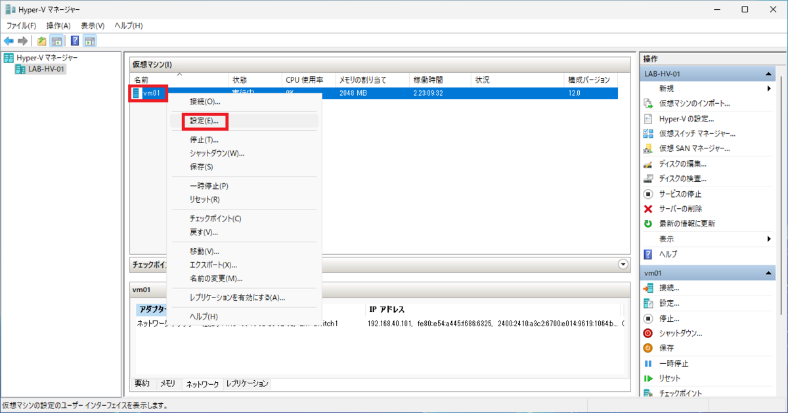
Task: Click ディスクの編集 in actions pane
Action: (683, 163)
